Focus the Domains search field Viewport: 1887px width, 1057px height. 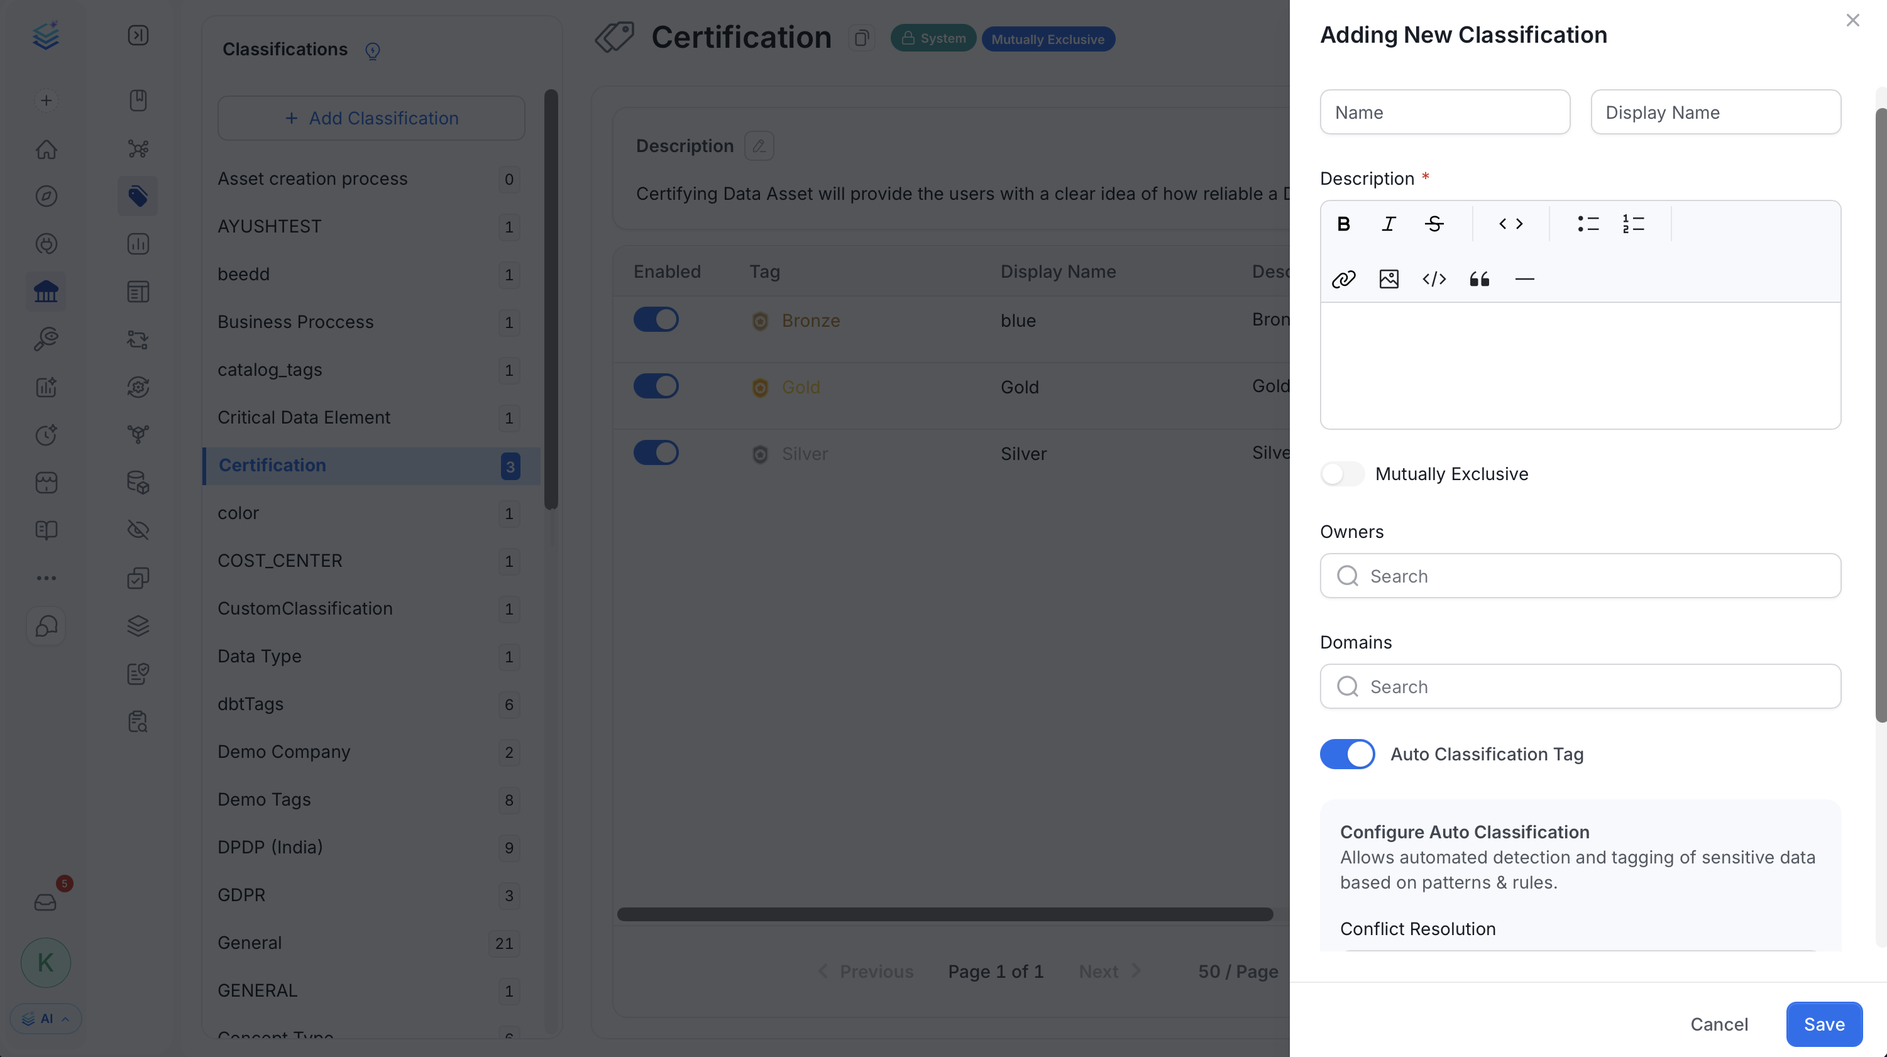click(x=1580, y=686)
